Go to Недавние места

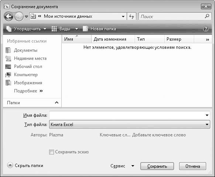pyautogui.click(x=30, y=58)
